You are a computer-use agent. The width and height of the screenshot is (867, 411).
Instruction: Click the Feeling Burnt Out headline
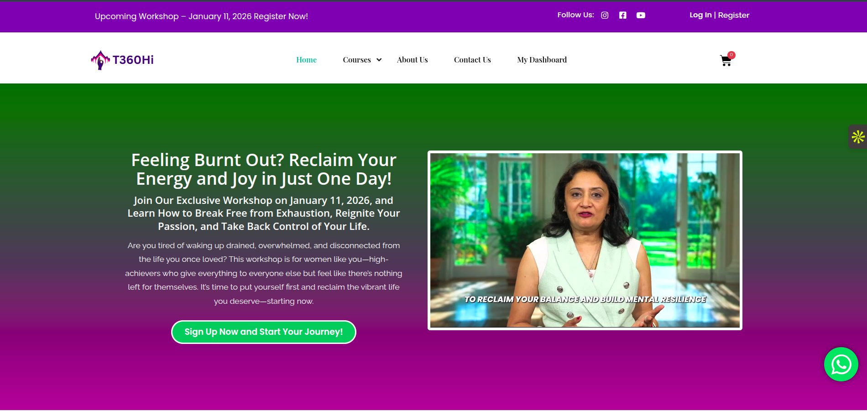(264, 169)
